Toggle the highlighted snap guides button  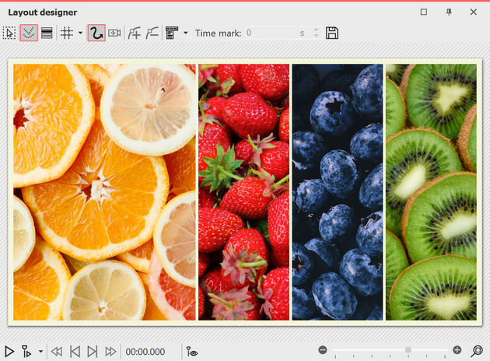click(x=28, y=33)
